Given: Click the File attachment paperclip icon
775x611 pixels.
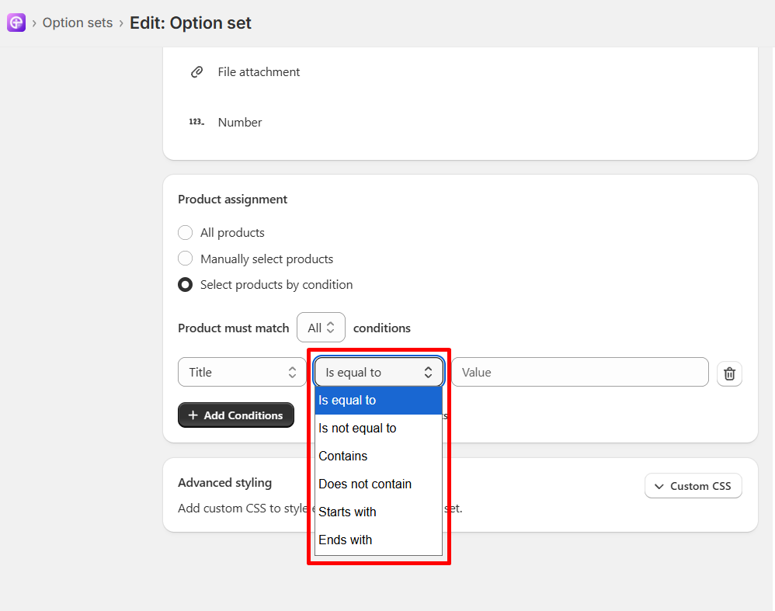Looking at the screenshot, I should (196, 72).
